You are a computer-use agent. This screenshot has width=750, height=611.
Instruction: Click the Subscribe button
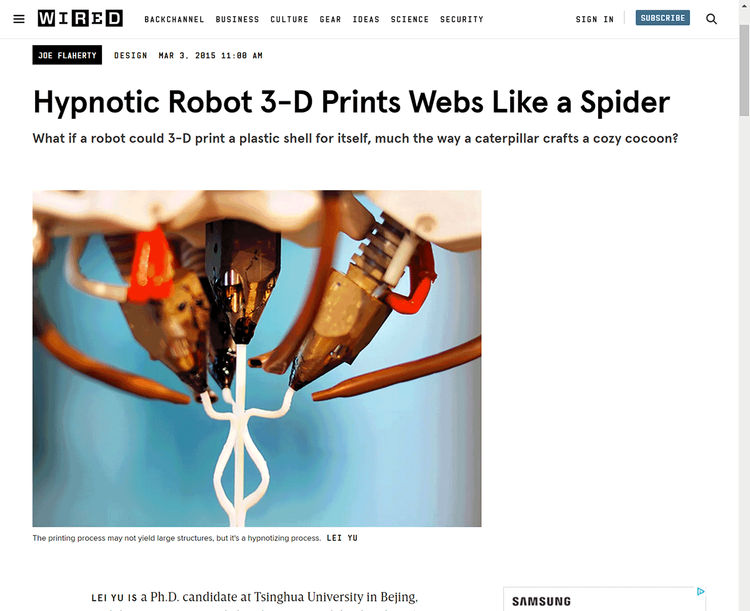[x=662, y=18]
